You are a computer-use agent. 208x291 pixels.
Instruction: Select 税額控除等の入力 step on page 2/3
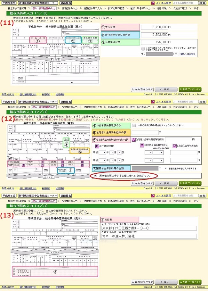click(x=92, y=107)
